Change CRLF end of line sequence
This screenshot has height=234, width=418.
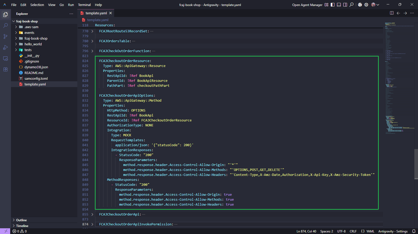353,231
